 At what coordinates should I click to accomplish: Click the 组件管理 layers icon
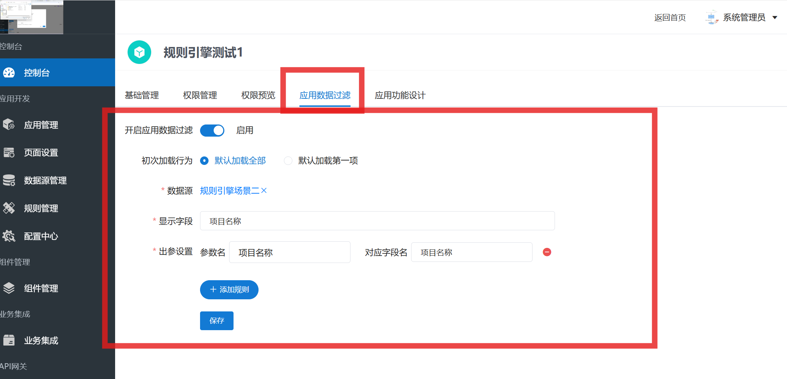pyautogui.click(x=9, y=288)
